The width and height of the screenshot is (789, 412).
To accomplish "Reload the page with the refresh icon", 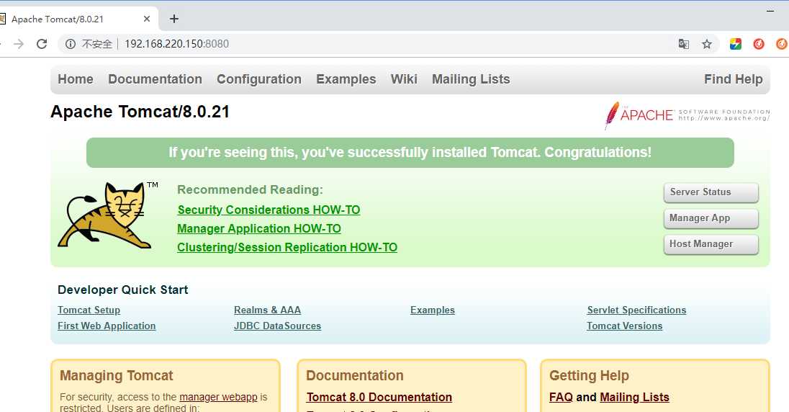I will (x=42, y=44).
